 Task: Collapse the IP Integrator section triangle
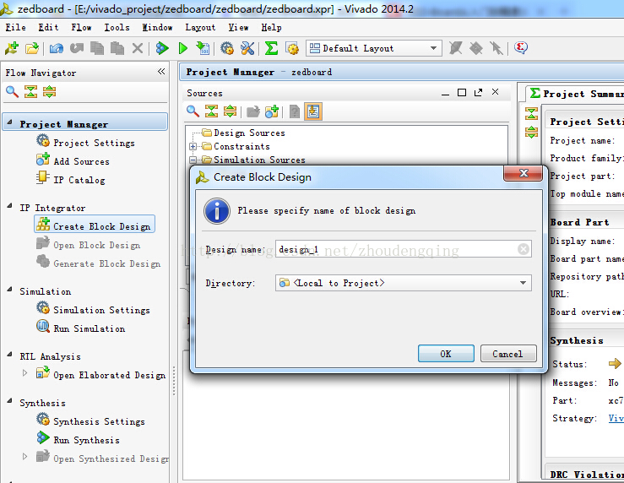click(9, 206)
